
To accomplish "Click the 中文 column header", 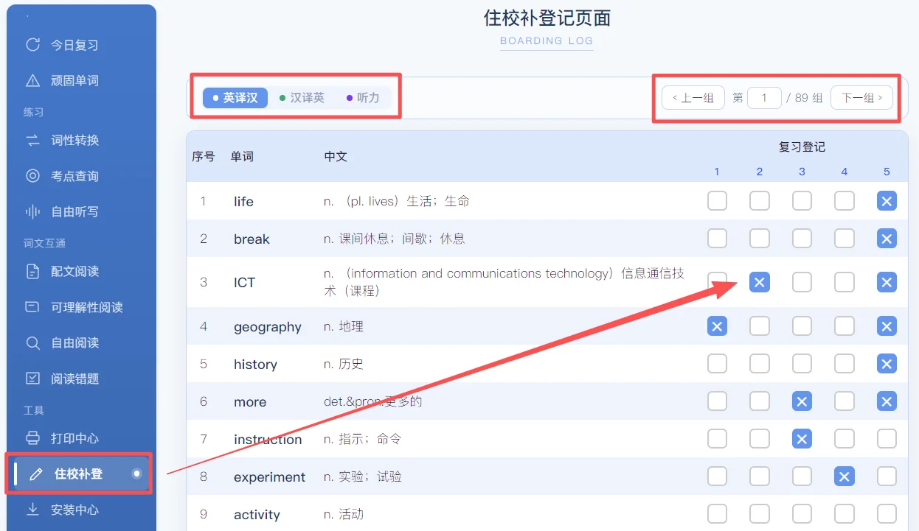I will [x=336, y=156].
